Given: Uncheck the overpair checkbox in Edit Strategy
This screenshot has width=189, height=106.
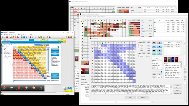Looking at the screenshot, I should pyautogui.click(x=139, y=45).
